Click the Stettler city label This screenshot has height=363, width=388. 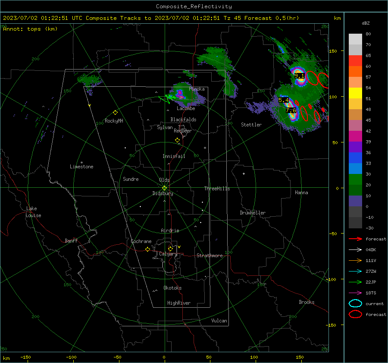coord(251,125)
